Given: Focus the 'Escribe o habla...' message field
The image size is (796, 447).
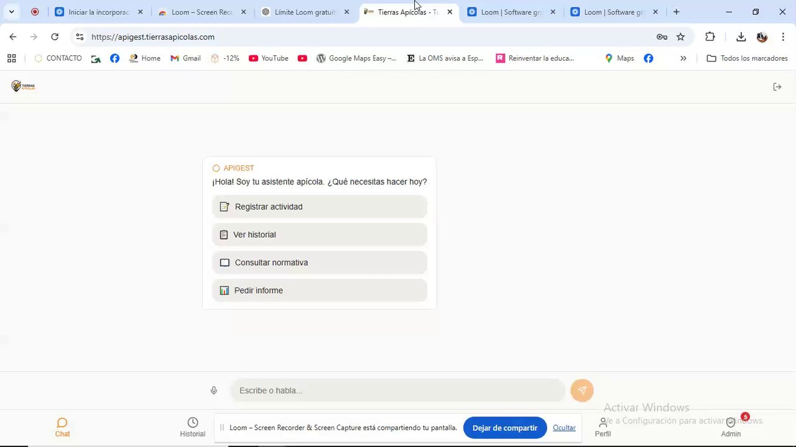Looking at the screenshot, I should 397,391.
